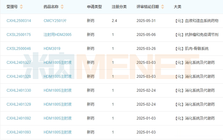Viewport: 223px width, 140px height.
Task: Select date 2025-01-03 in row CXHL2401093
Action: pyautogui.click(x=146, y=132)
